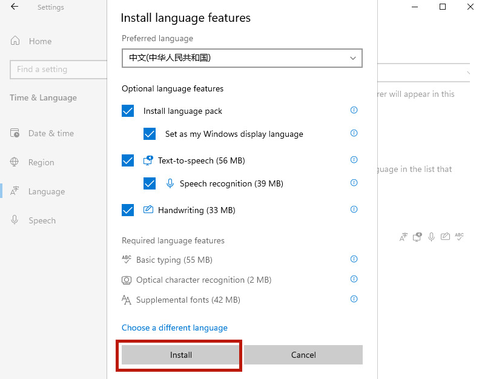This screenshot has width=482, height=379.
Task: Untick the Speech recognition checkbox
Action: [x=150, y=183]
